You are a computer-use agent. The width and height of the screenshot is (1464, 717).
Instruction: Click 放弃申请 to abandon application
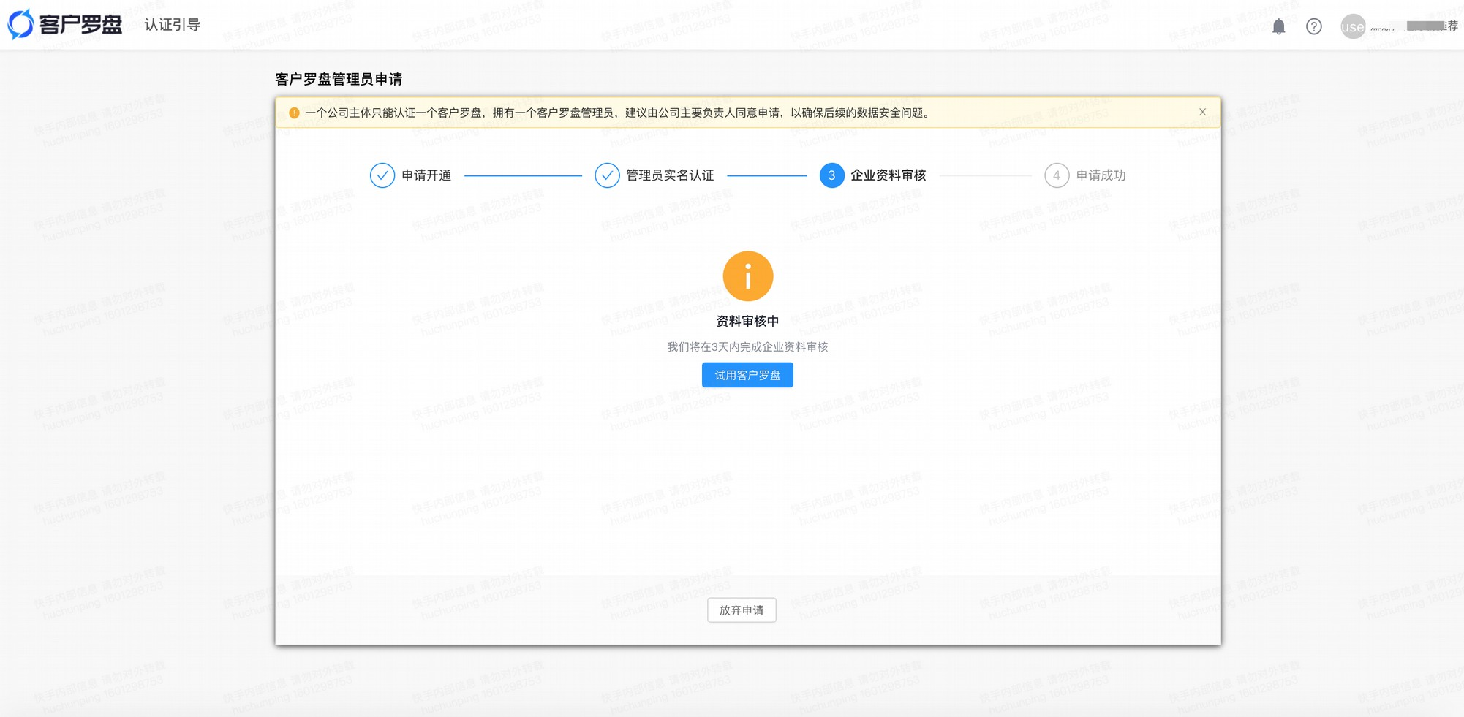tap(742, 610)
